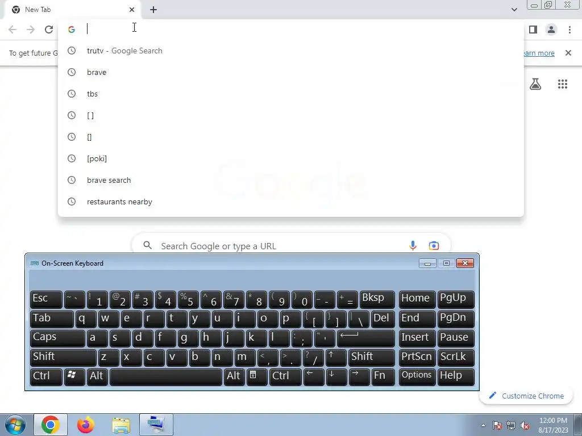582x436 pixels.
Task: Click the on-screen Enter key
Action: [365, 337]
